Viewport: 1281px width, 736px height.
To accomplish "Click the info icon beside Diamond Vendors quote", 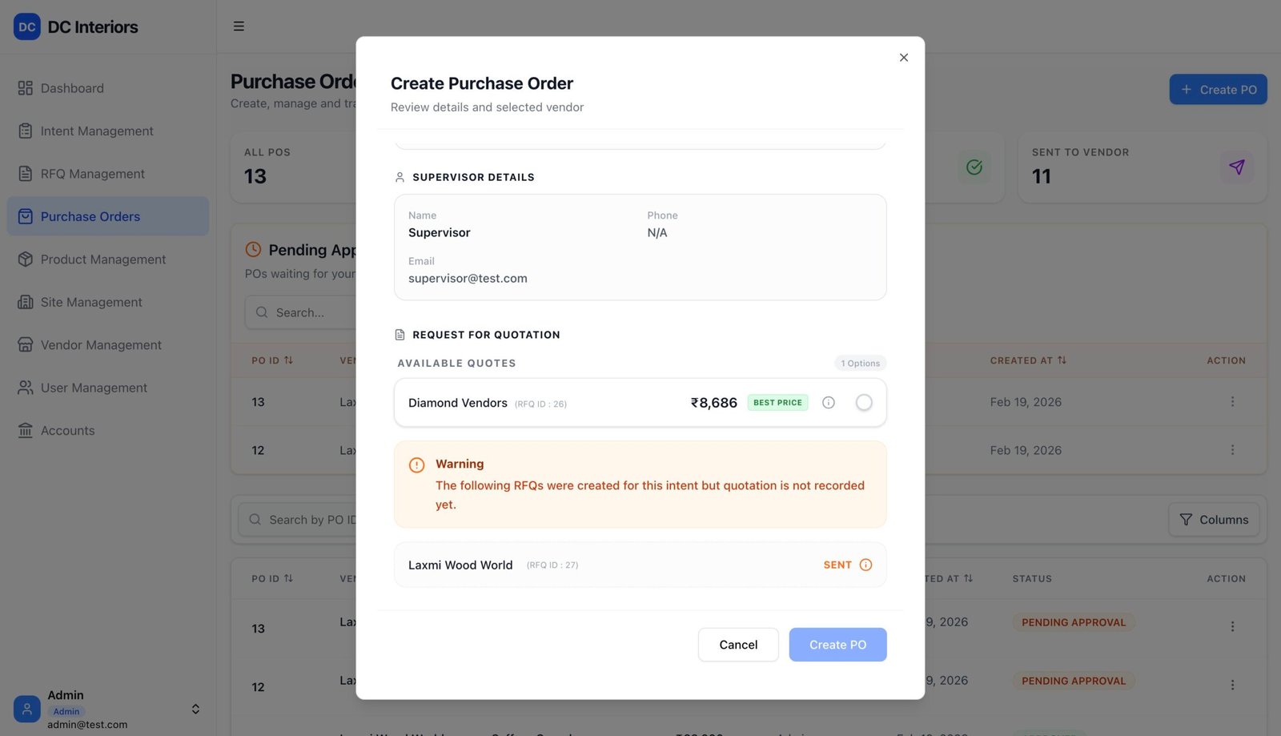I will tap(829, 403).
